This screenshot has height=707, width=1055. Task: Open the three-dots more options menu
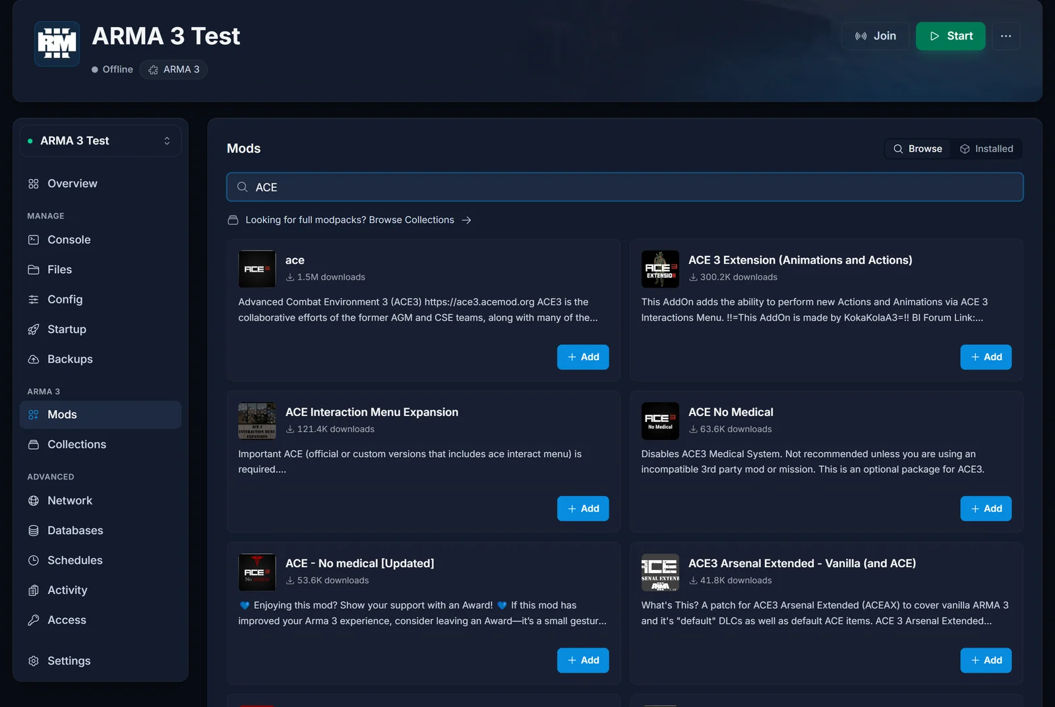coord(1006,36)
